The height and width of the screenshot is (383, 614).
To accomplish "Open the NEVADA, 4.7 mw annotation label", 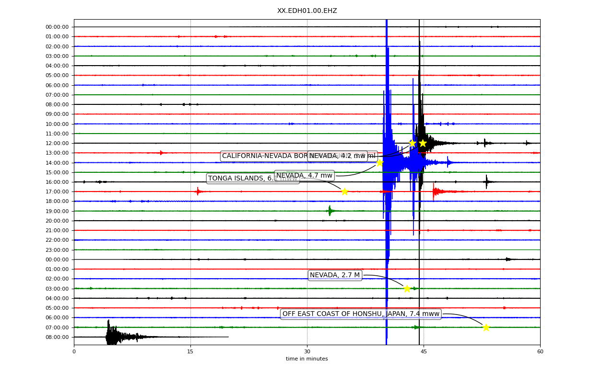I will pos(304,176).
